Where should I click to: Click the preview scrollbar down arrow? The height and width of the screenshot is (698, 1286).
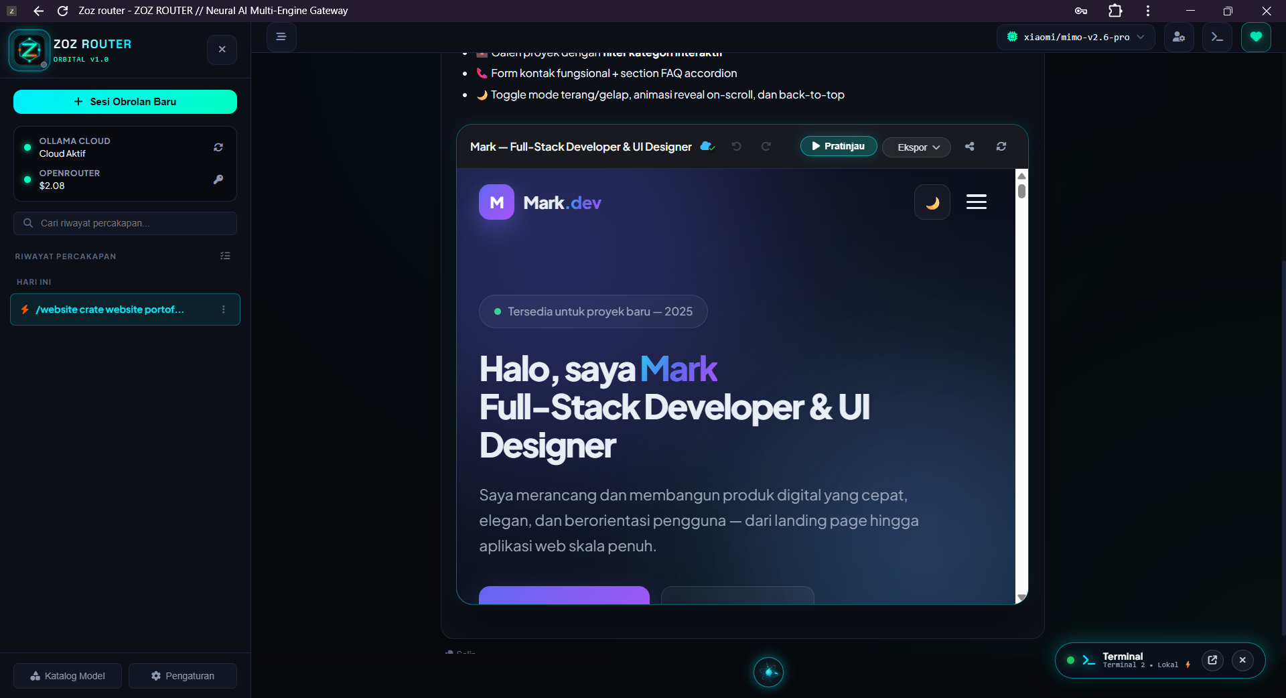coord(1021,598)
